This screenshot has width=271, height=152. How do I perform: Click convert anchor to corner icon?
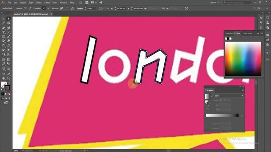click(x=25, y=8)
